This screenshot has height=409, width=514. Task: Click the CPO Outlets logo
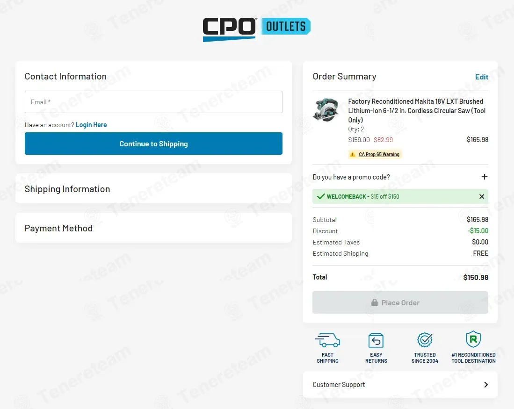pyautogui.click(x=257, y=29)
